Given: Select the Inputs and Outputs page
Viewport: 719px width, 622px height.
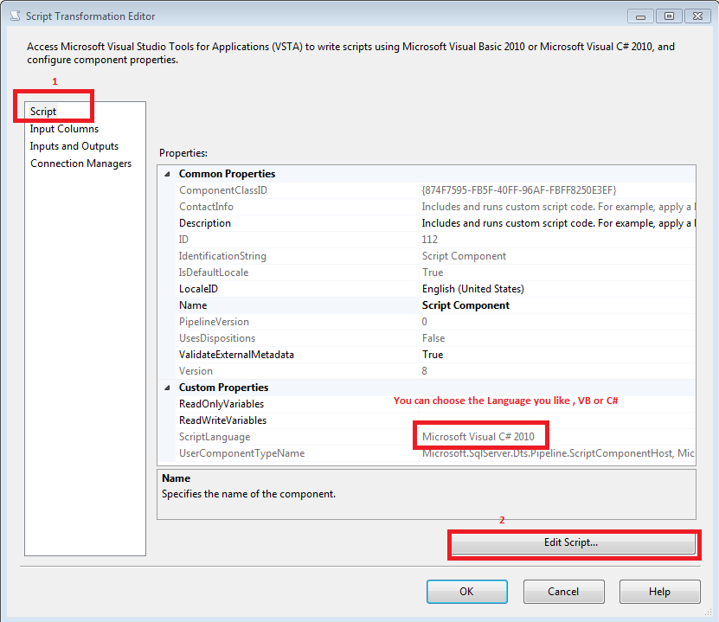Looking at the screenshot, I should [x=74, y=145].
